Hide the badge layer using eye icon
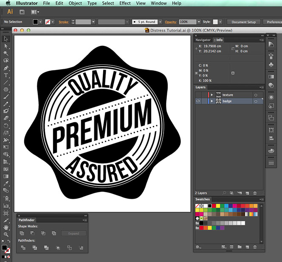The width and height of the screenshot is (282, 262). (198, 101)
